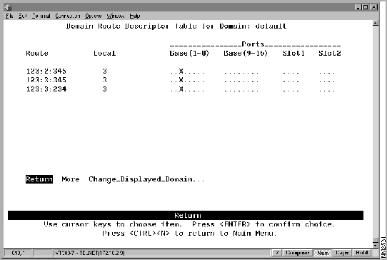Click the Domain Route Descriptor Table title
Screen dimensions: 387x260
pyautogui.click(x=176, y=26)
